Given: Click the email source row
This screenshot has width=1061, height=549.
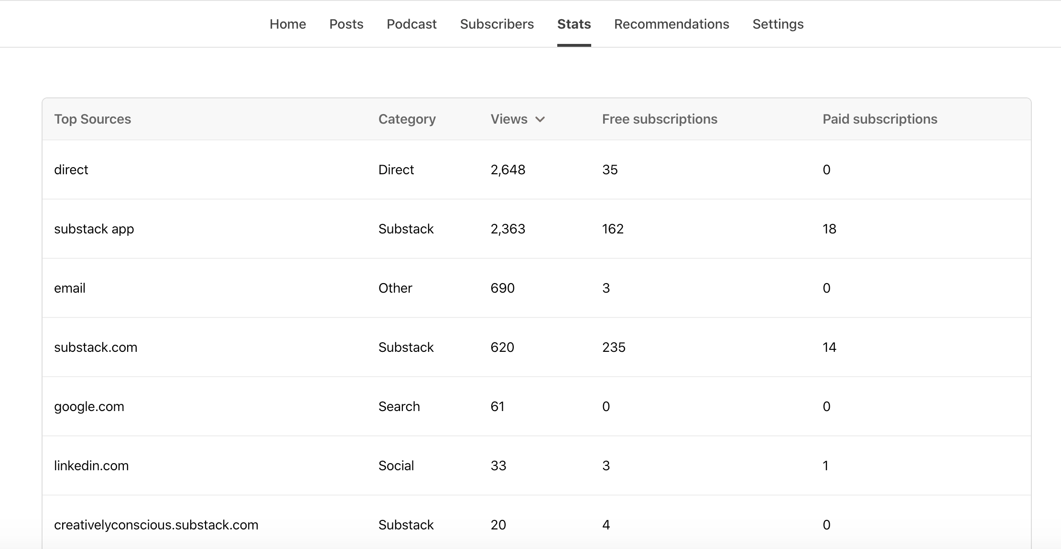Looking at the screenshot, I should (x=70, y=288).
